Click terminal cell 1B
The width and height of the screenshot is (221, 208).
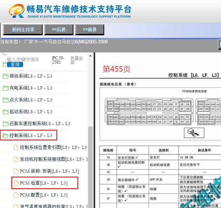point(108,165)
